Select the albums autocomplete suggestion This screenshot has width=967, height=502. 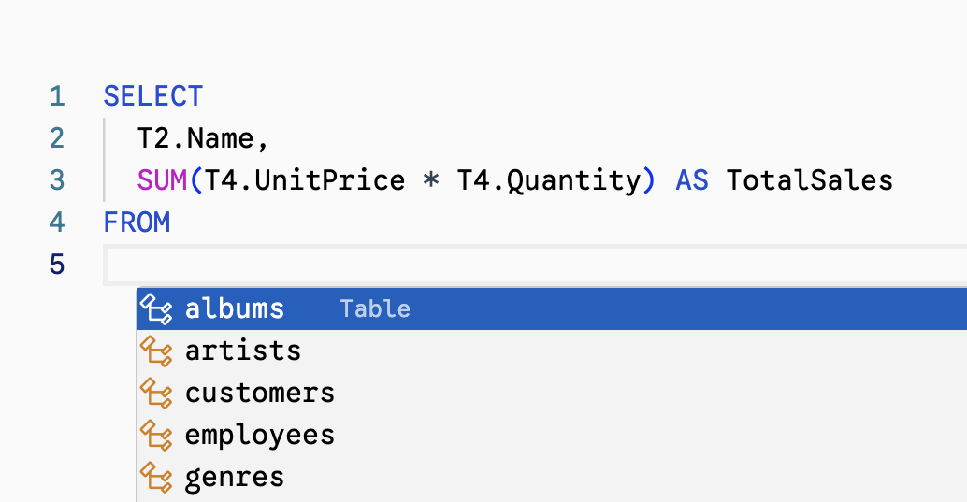point(235,308)
